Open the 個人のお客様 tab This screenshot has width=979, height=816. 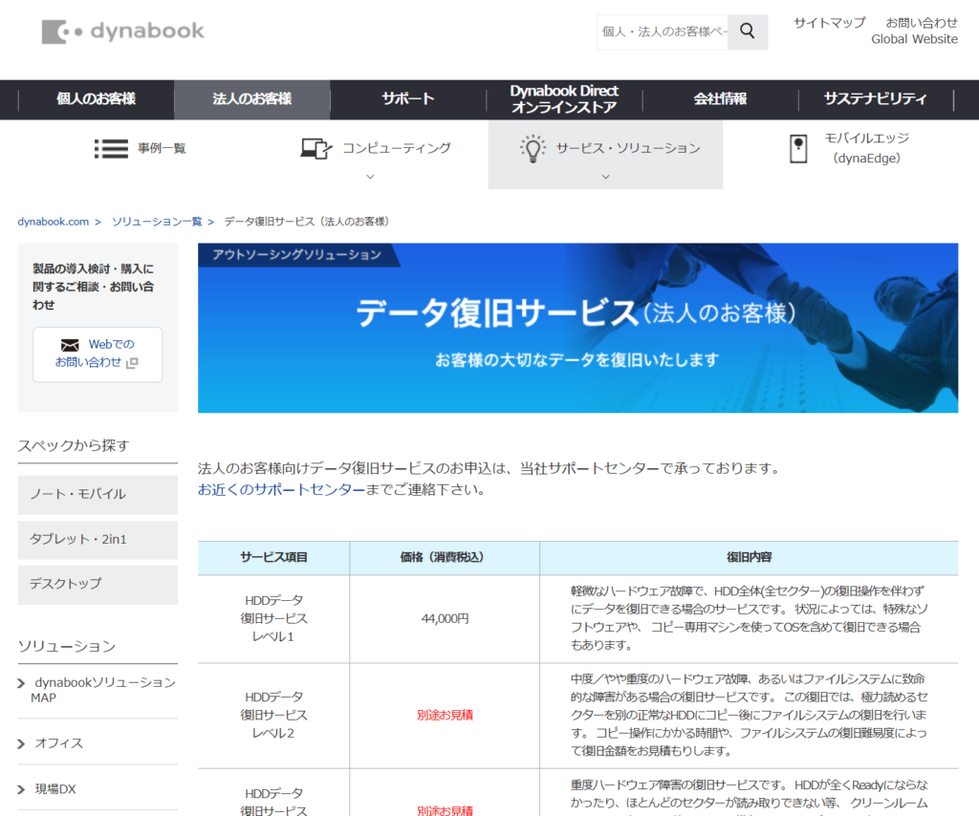click(x=96, y=99)
